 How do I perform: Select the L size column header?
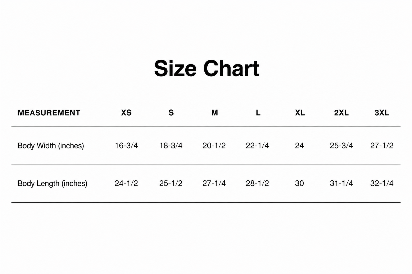point(258,113)
